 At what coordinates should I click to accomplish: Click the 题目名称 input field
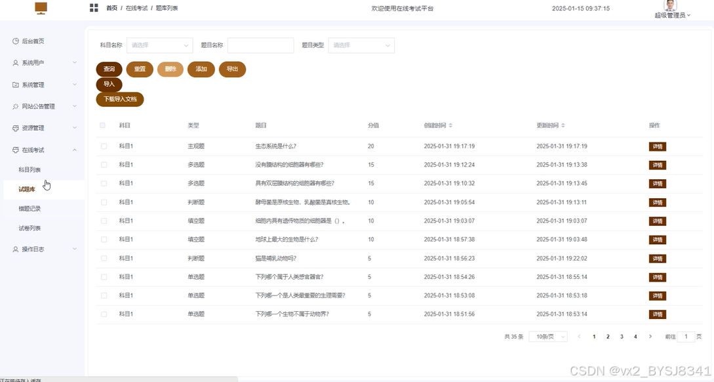pos(260,45)
